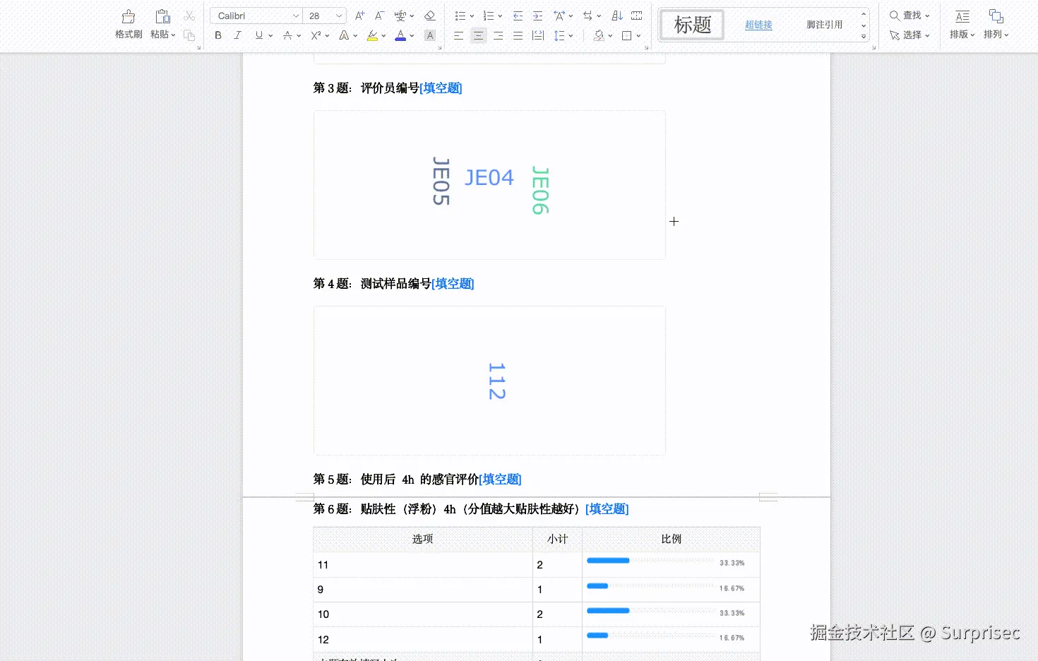Image resolution: width=1038 pixels, height=661 pixels.
Task: Toggle justify alignment
Action: tap(518, 35)
